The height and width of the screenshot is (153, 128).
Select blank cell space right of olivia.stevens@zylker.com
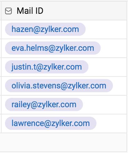click(x=120, y=86)
